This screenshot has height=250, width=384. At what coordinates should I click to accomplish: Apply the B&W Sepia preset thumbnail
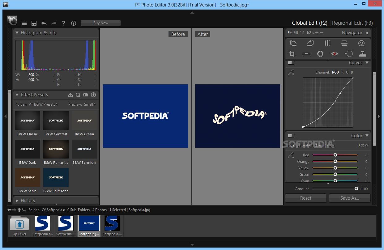(x=28, y=178)
